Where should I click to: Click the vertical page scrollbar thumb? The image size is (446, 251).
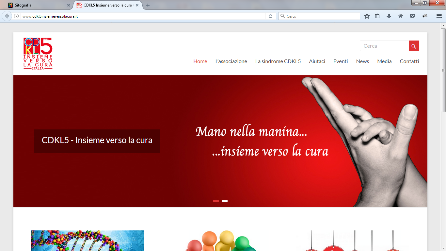click(443, 70)
